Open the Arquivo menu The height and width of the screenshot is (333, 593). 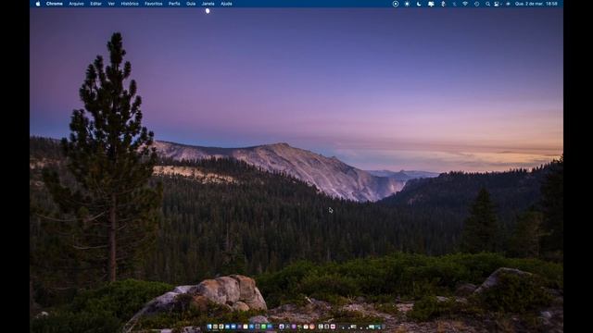[x=76, y=4]
